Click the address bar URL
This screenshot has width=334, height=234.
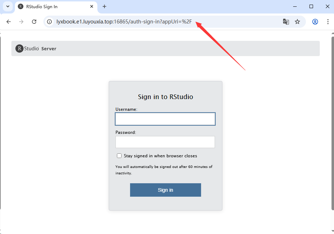[x=124, y=22]
